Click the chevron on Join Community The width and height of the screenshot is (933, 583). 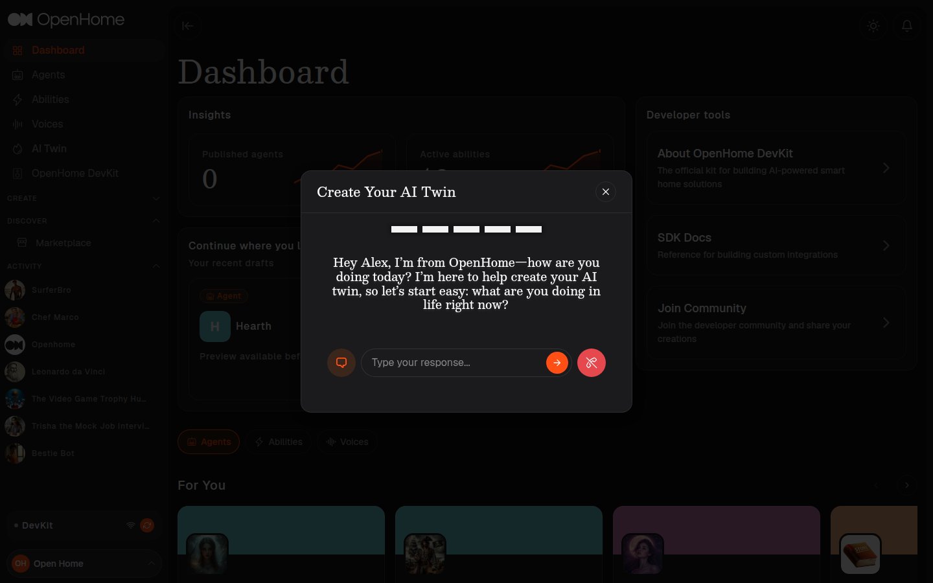pos(886,323)
